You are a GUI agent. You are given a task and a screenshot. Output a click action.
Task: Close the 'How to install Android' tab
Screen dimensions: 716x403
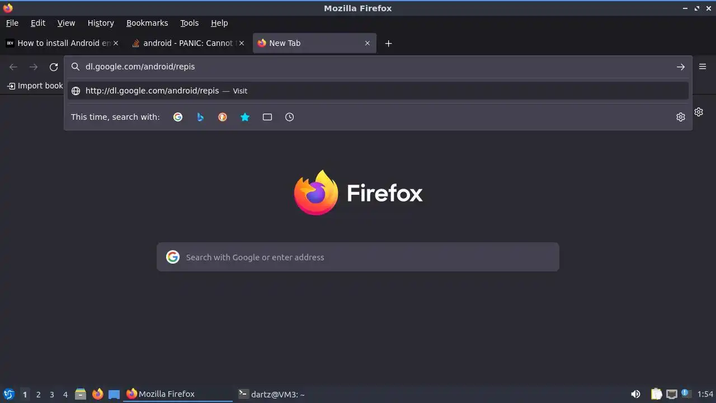pos(116,43)
